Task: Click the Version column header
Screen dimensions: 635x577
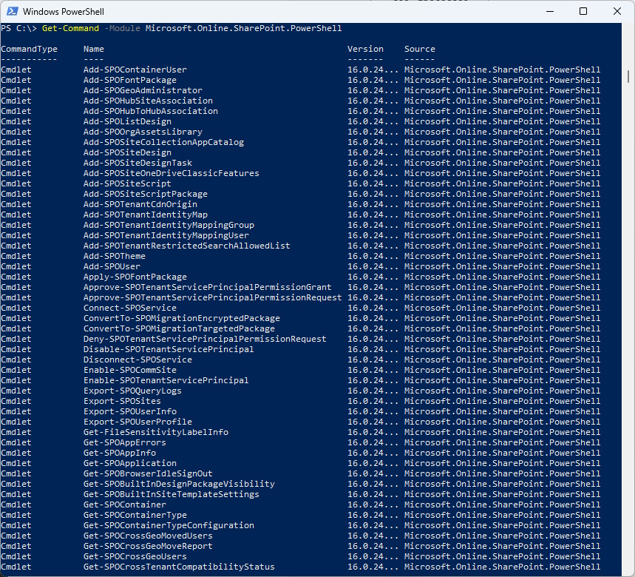Action: (x=365, y=49)
